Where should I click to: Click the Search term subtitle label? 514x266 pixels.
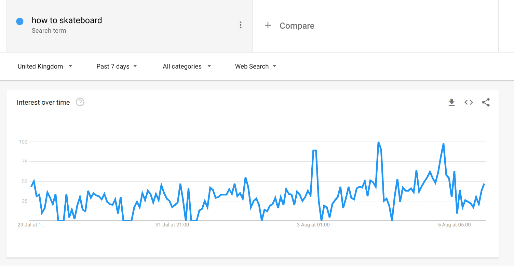(x=49, y=31)
